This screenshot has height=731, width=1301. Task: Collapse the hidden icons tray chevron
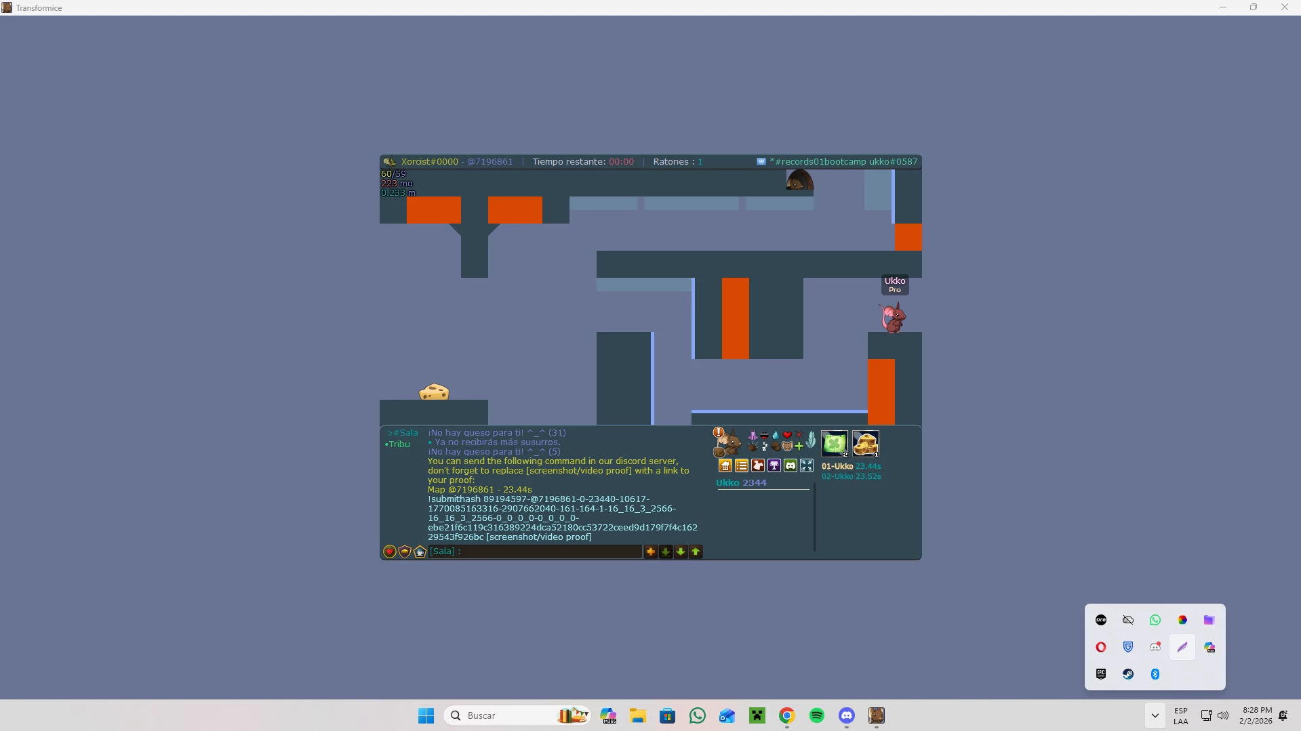(1155, 715)
